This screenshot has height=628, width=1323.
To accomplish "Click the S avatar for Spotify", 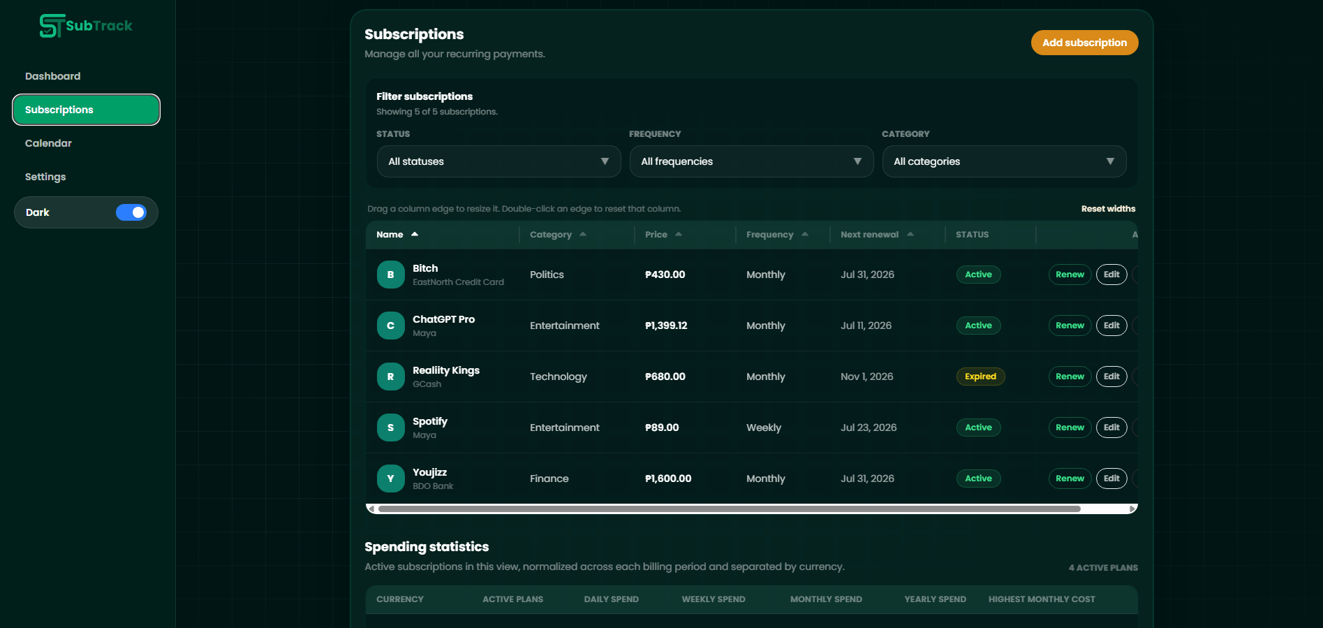I will point(391,428).
